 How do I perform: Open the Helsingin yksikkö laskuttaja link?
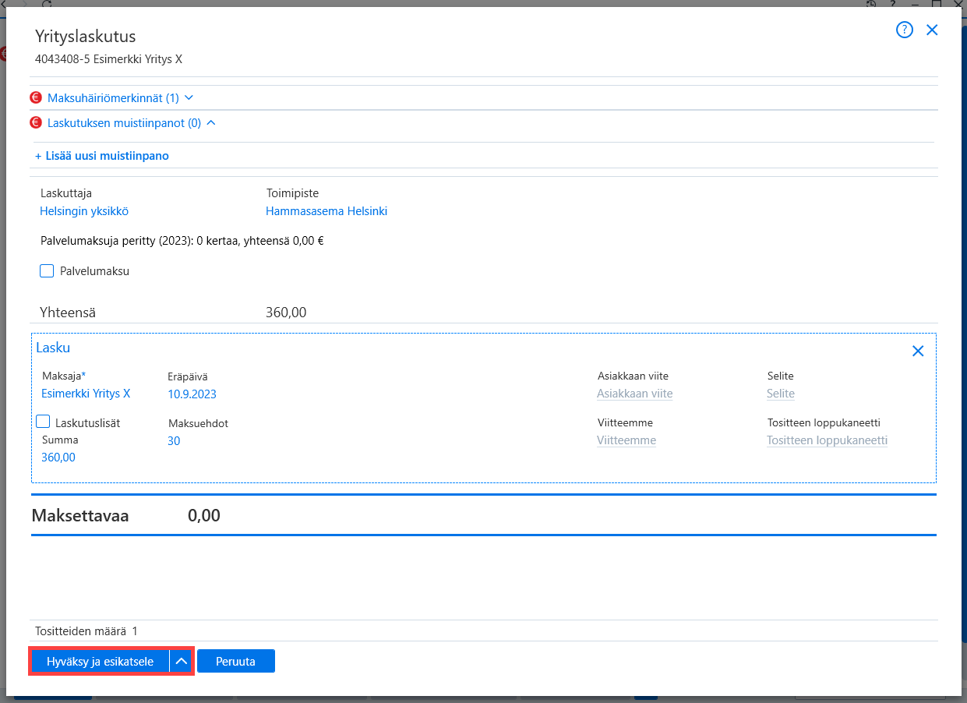(84, 211)
